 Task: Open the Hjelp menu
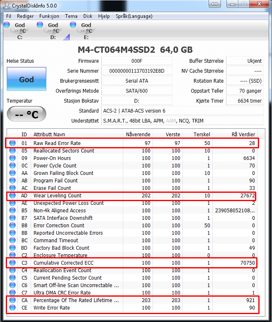pos(104,16)
